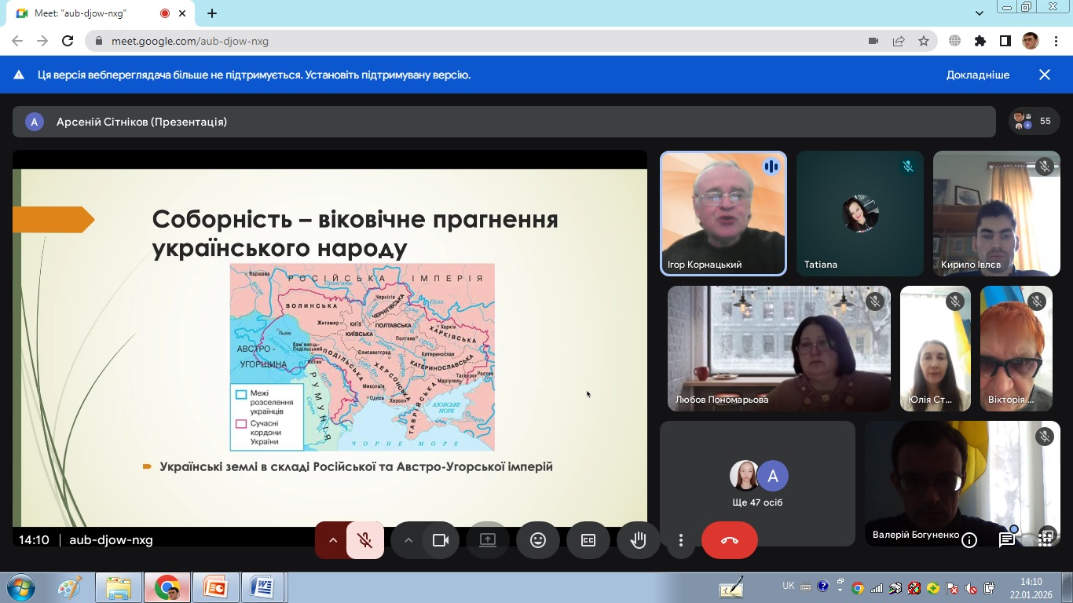The width and height of the screenshot is (1073, 603).
Task: Open meeting details info icon
Action: pos(969,539)
